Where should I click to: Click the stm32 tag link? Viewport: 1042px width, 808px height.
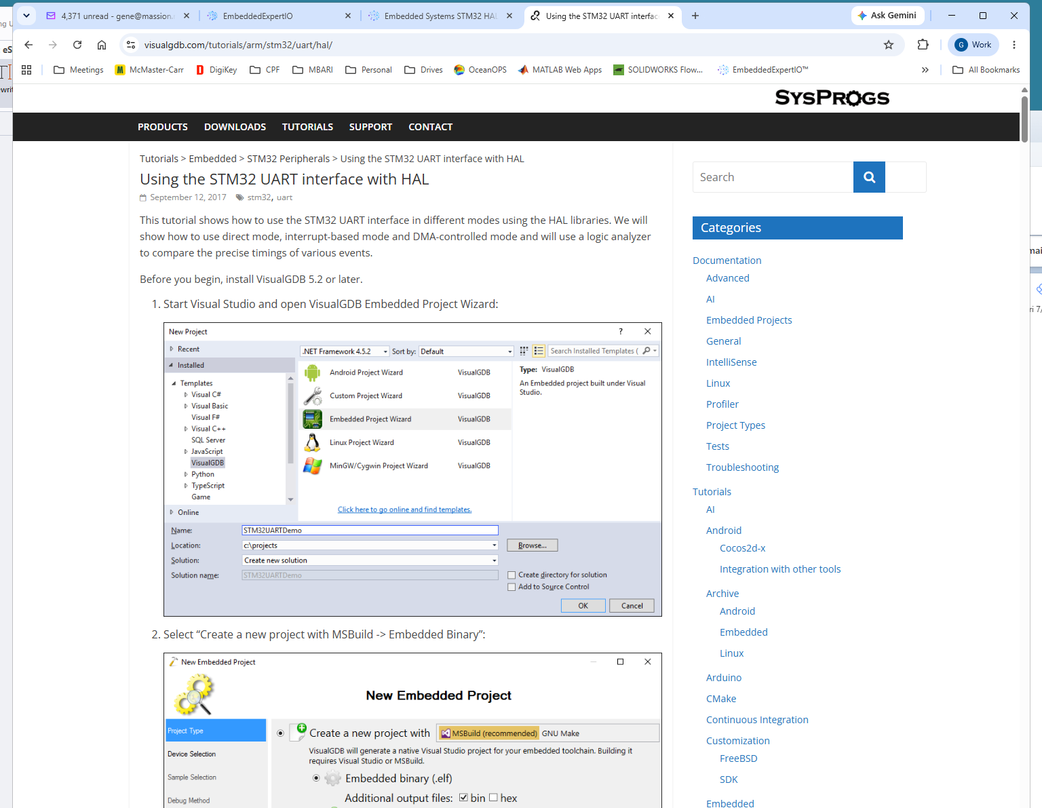259,197
